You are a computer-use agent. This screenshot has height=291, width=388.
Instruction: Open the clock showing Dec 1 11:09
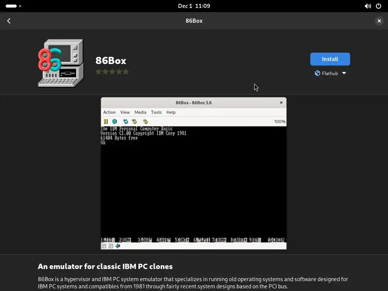194,6
